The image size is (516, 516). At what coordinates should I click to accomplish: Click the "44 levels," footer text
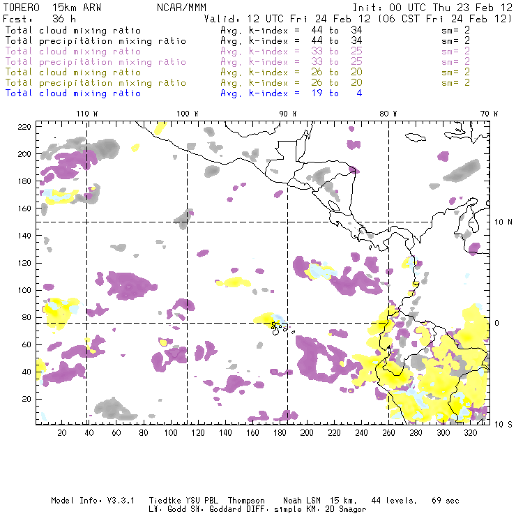394,501
